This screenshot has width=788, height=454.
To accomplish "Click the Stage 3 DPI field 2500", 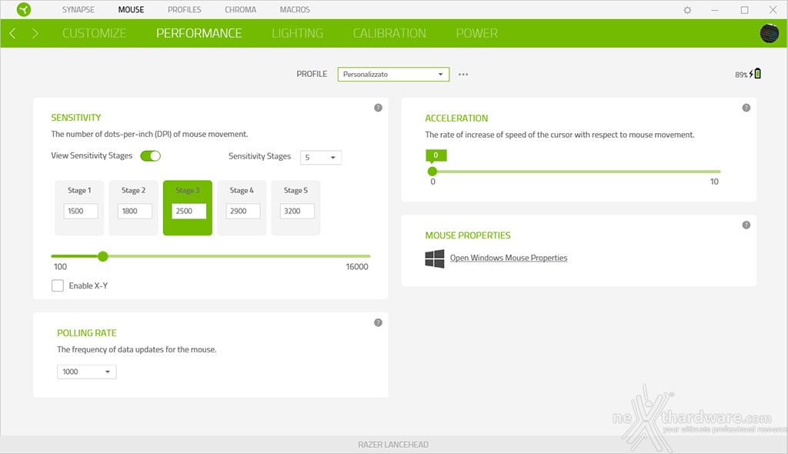I will pos(189,211).
